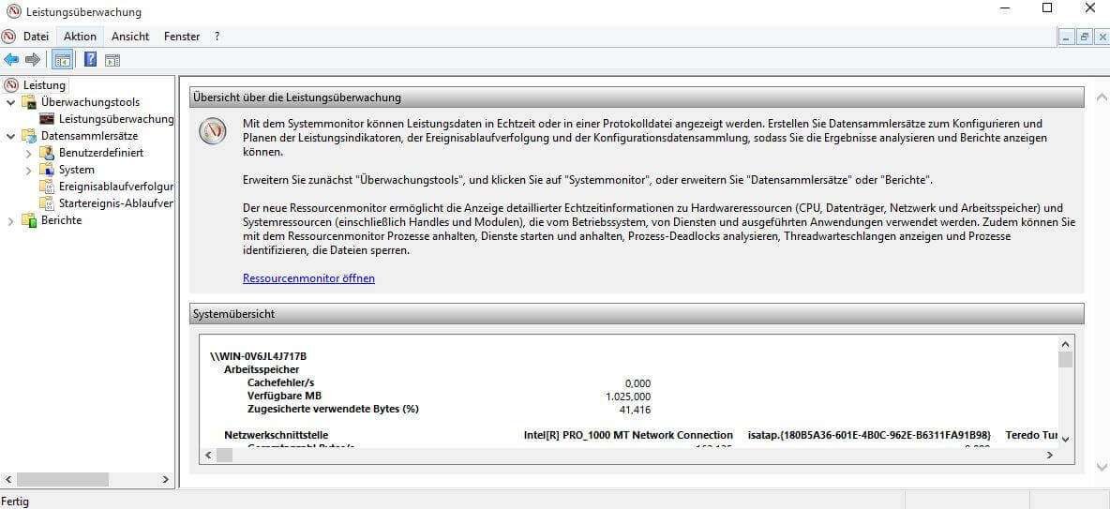This screenshot has height=509, width=1110.
Task: Collapse the Überwachungstools tree node
Action: 10,103
